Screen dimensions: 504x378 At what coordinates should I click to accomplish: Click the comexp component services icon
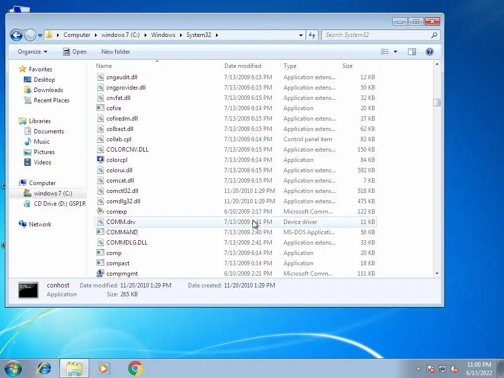coord(100,212)
